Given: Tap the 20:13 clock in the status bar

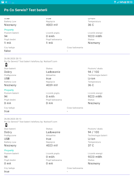Looking at the screenshot, I should coord(129,2).
